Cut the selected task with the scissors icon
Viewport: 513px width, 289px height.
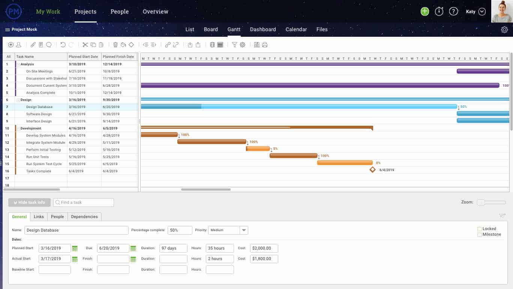pos(85,45)
